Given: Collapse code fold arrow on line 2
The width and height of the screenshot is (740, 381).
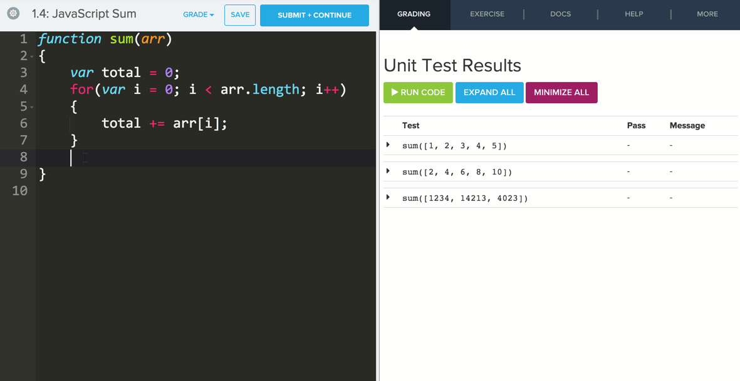Looking at the screenshot, I should [32, 57].
